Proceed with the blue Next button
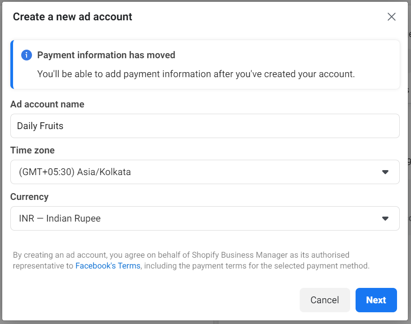 point(376,300)
